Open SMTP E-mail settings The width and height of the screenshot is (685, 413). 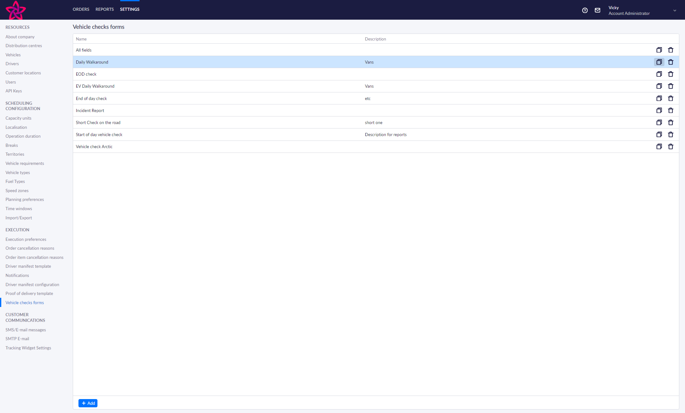pos(17,339)
